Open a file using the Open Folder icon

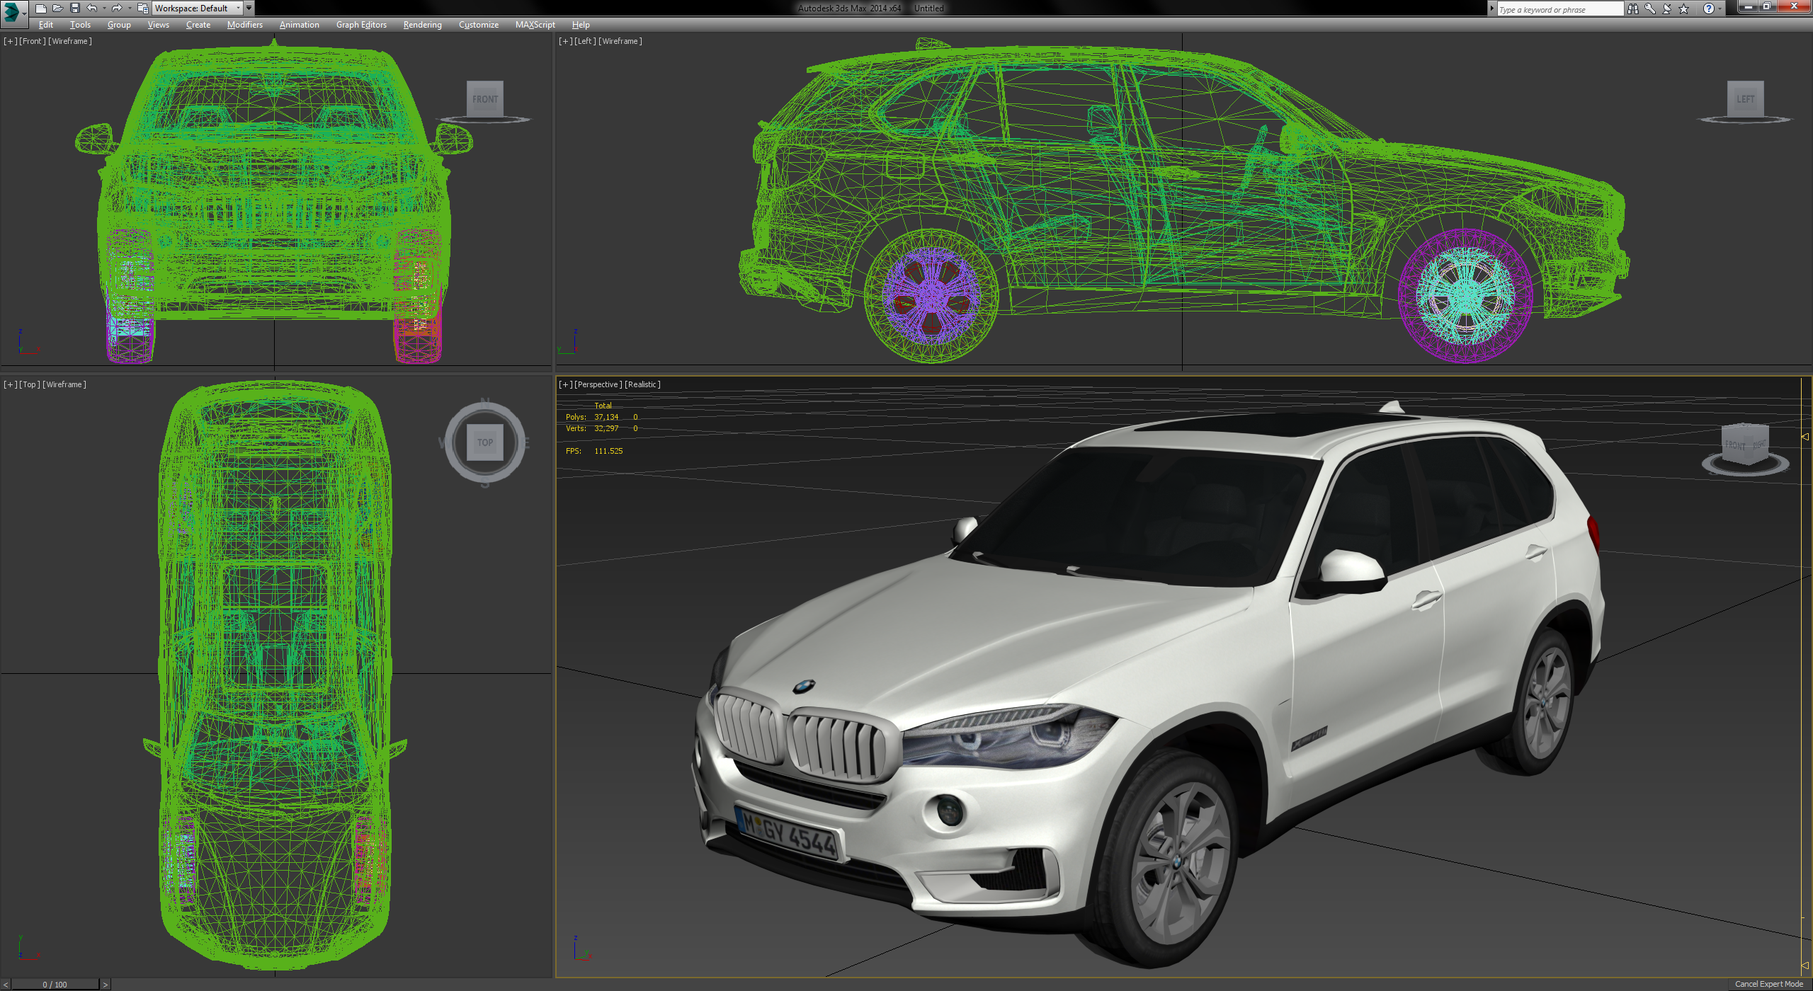pyautogui.click(x=59, y=8)
